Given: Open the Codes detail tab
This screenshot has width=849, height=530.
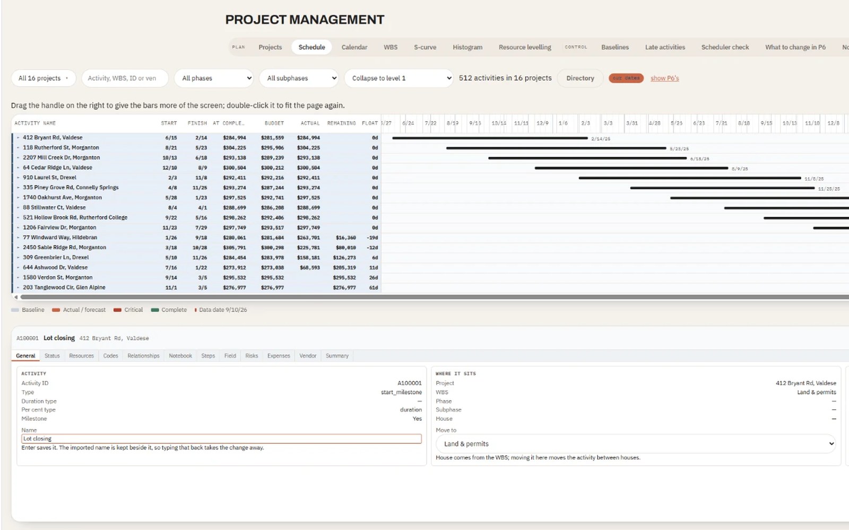Looking at the screenshot, I should [110, 356].
